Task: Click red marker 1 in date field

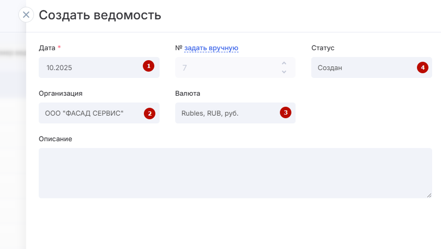Action: pos(149,66)
